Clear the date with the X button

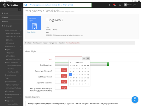[x=84, y=58]
